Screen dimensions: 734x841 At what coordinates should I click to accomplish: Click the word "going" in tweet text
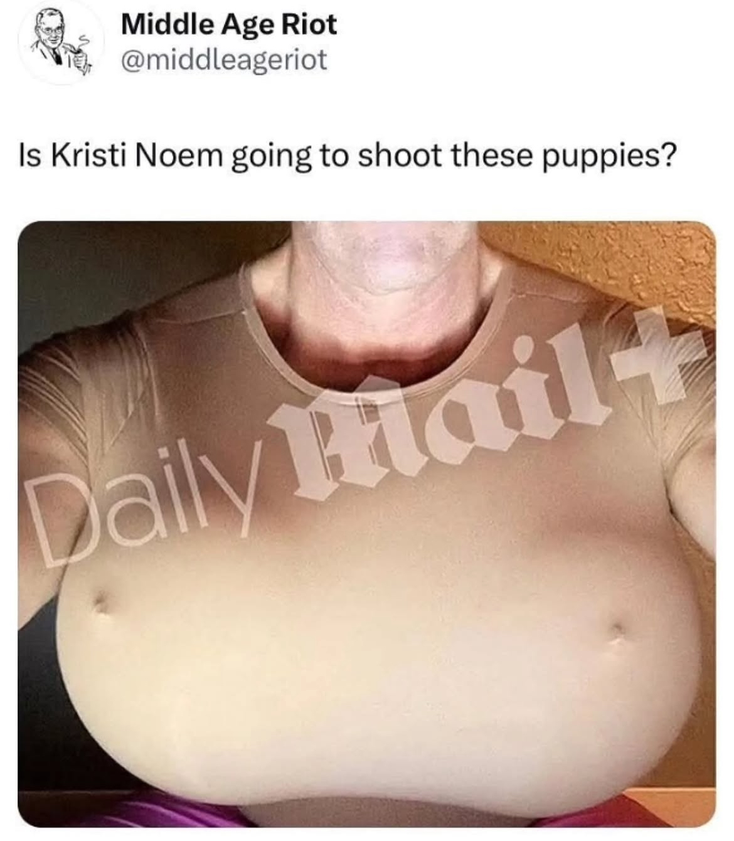[273, 158]
